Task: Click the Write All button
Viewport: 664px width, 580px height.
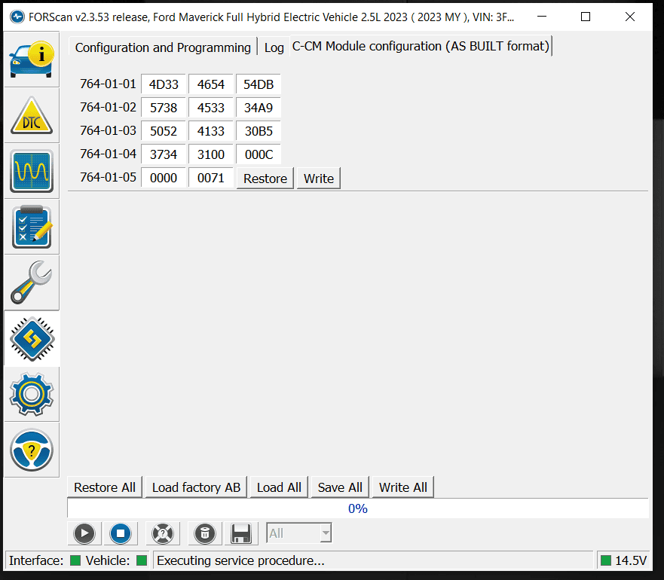Action: tap(403, 487)
